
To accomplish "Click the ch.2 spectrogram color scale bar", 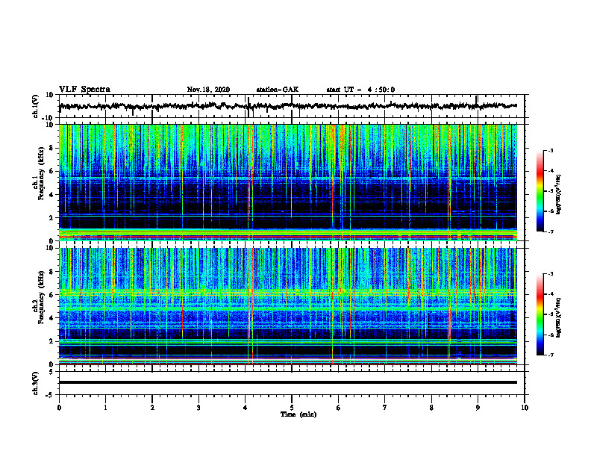I will tap(540, 314).
